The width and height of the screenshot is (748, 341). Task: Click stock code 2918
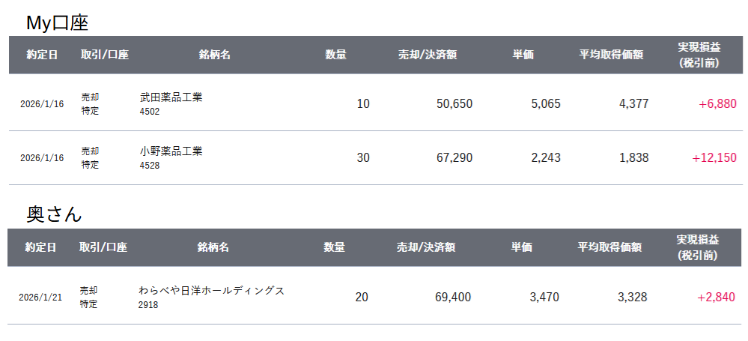(x=148, y=305)
